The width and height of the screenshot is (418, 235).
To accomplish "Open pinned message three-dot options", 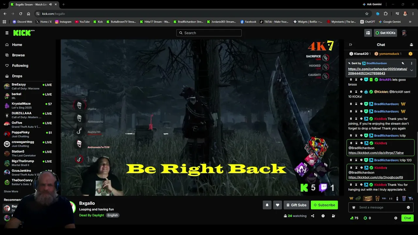I will tap(411, 63).
